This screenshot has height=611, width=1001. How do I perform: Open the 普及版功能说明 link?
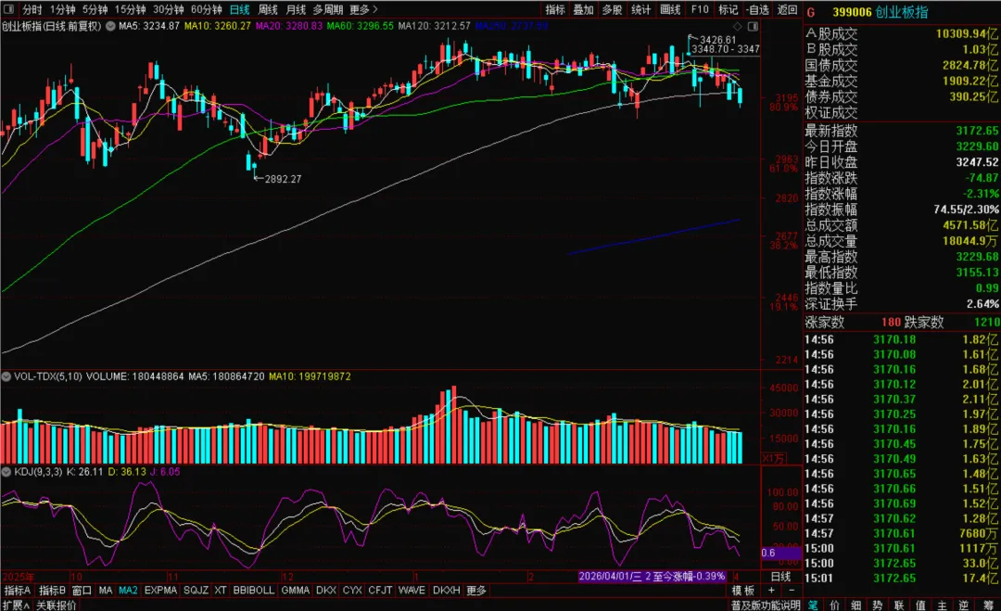(x=766, y=605)
